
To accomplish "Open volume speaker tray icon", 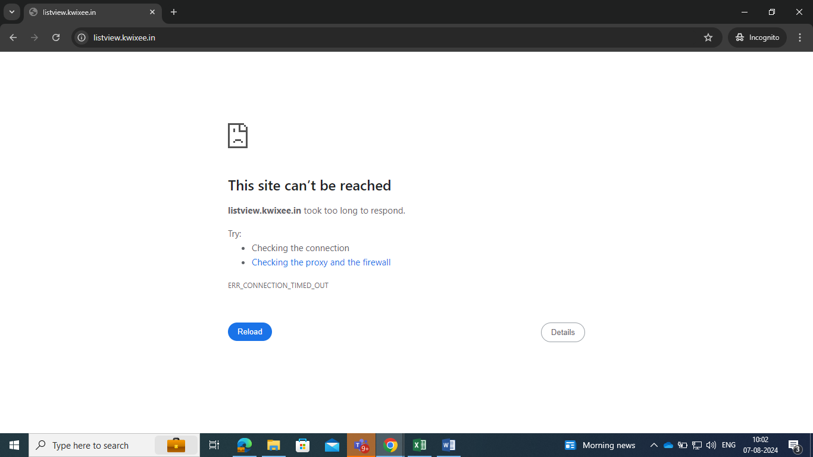I will click(x=711, y=445).
